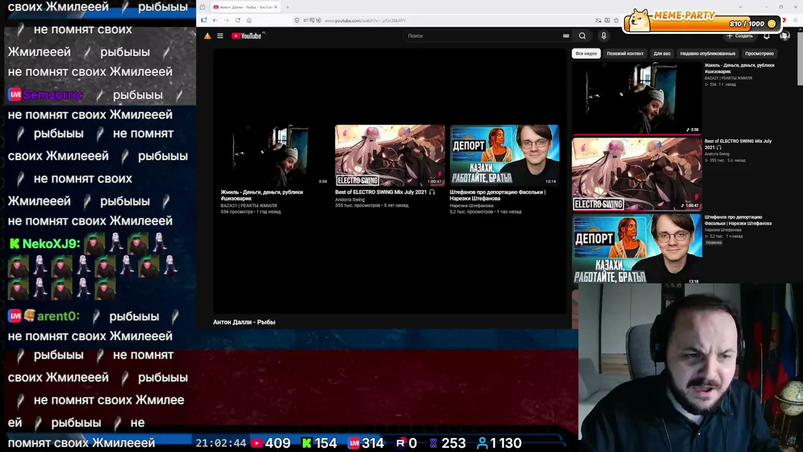Click the orange warning triangle icon
This screenshot has height=452, width=803.
tap(208, 36)
